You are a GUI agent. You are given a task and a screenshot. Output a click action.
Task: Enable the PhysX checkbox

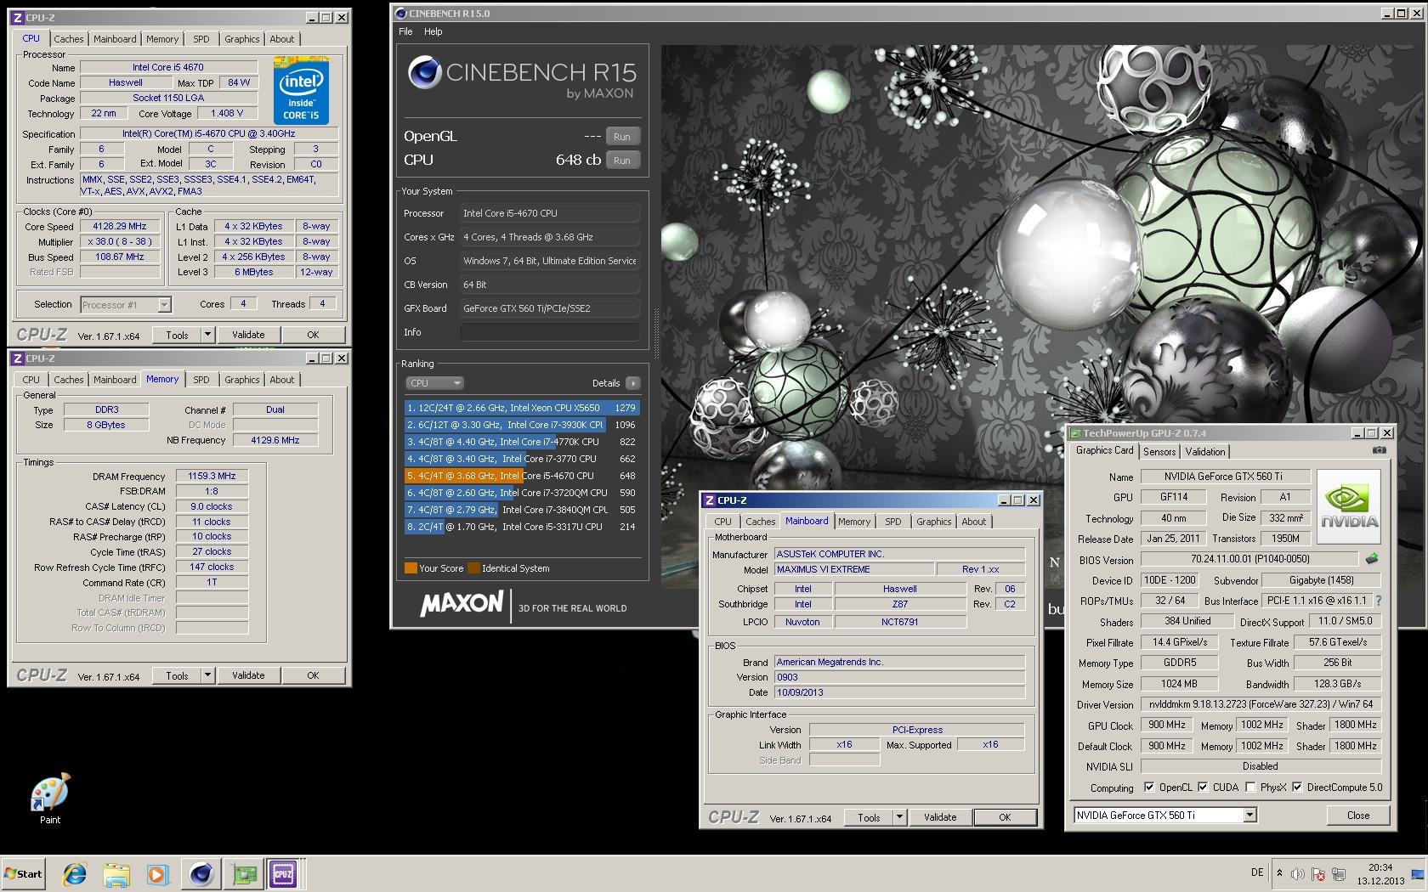click(1250, 788)
